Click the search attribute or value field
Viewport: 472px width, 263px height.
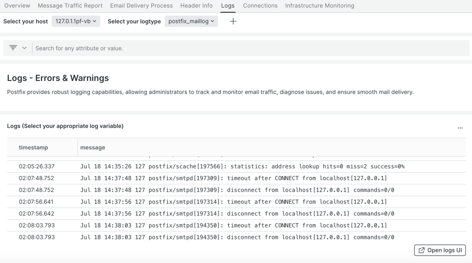236,48
